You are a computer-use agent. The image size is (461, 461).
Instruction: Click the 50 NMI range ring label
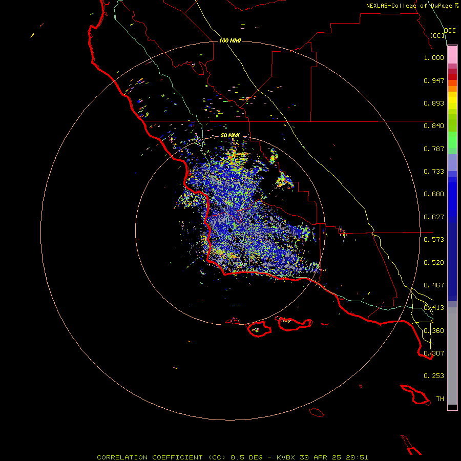(x=230, y=136)
